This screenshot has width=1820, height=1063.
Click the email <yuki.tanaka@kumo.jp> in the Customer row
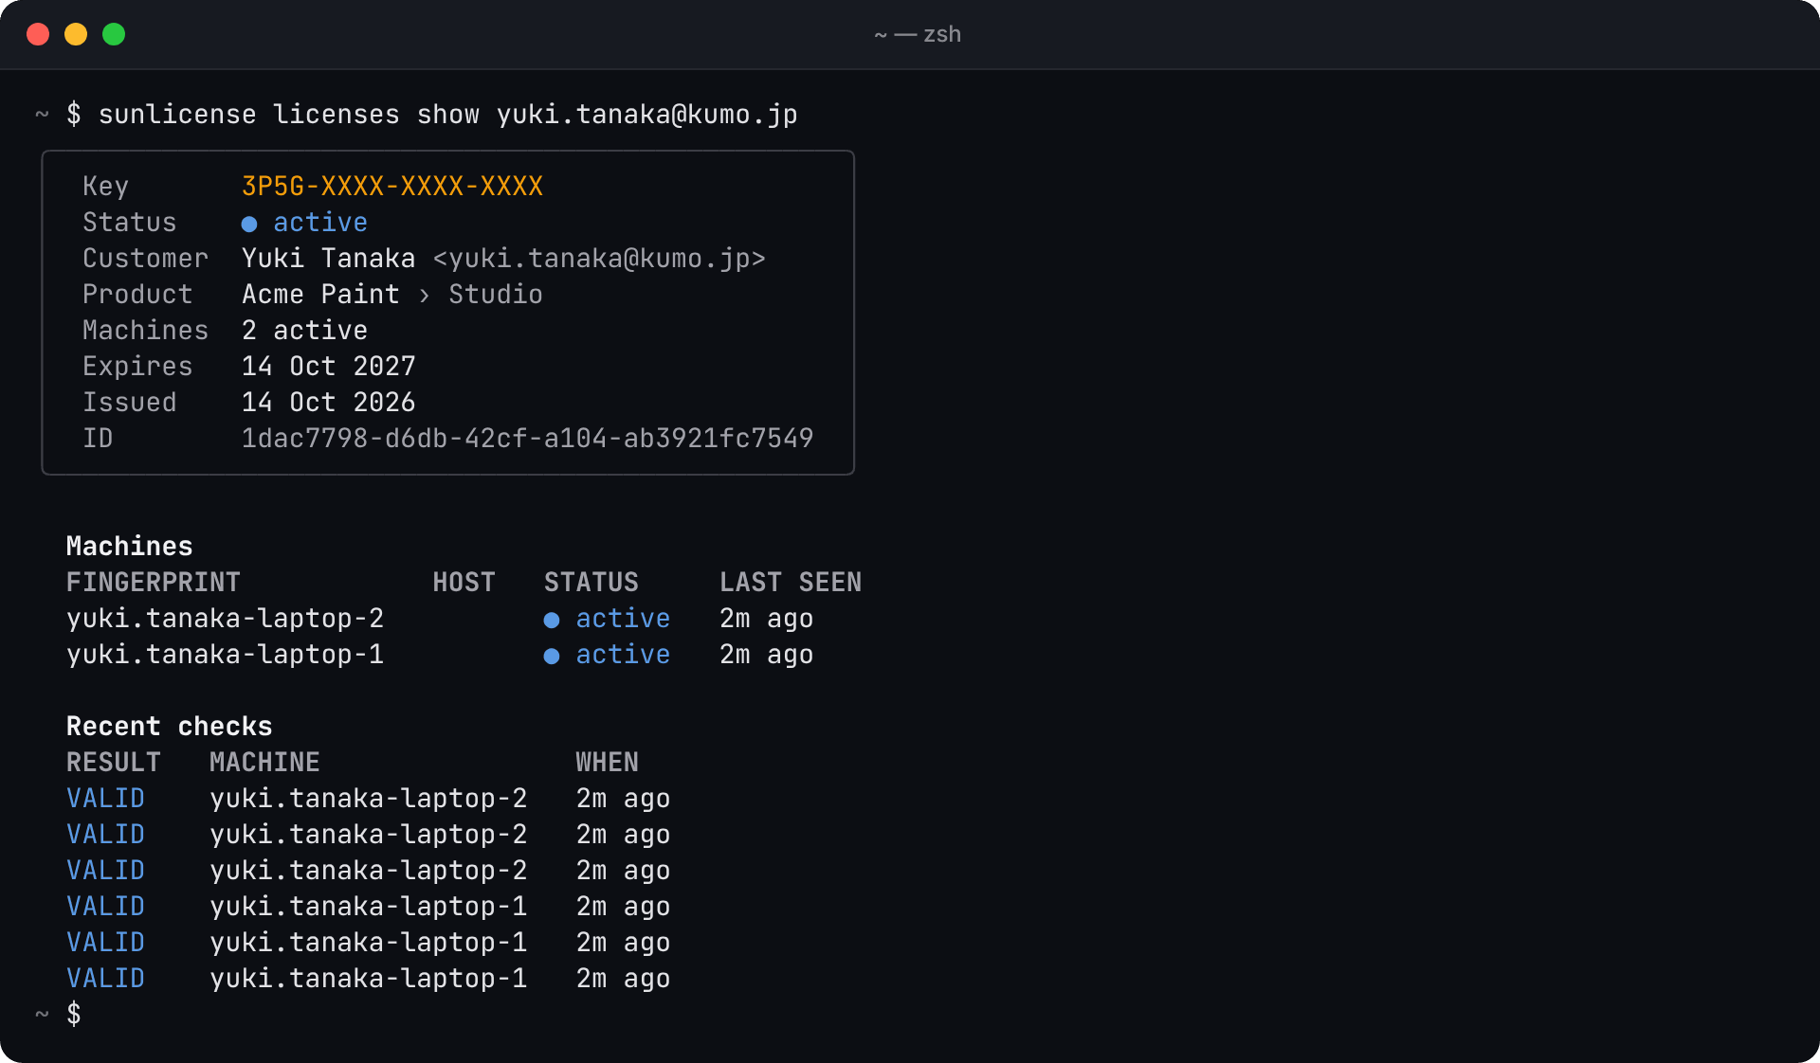click(x=599, y=259)
